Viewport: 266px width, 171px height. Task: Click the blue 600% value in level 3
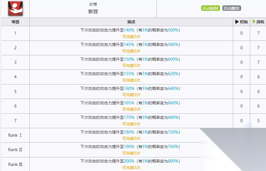(x=173, y=59)
